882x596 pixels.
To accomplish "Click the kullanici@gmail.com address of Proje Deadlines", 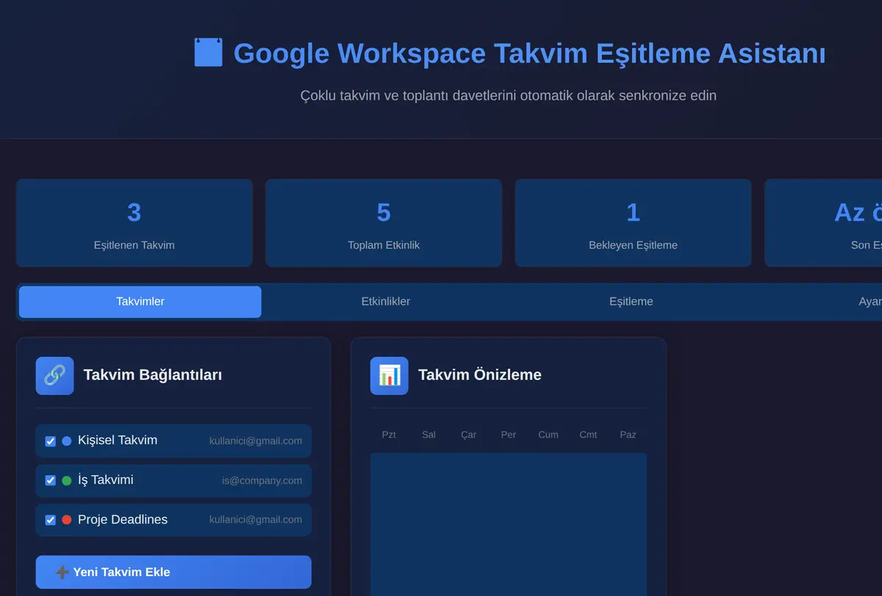I will (256, 520).
